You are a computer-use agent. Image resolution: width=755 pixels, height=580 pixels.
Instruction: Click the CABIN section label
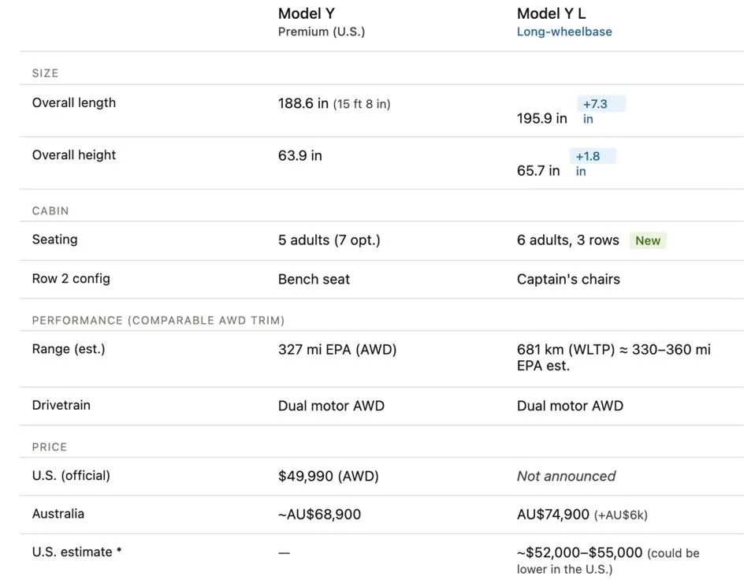50,211
